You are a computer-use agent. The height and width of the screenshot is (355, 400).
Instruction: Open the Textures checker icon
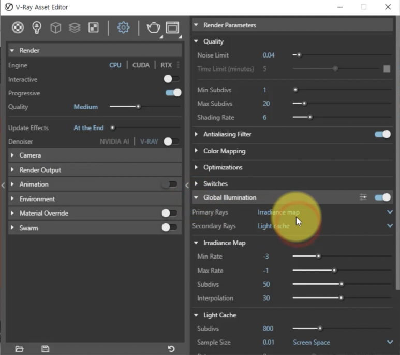click(x=93, y=27)
